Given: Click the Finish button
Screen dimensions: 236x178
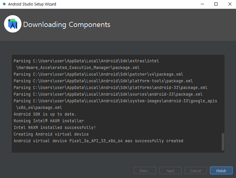Looking at the screenshot, I should pos(221,170).
